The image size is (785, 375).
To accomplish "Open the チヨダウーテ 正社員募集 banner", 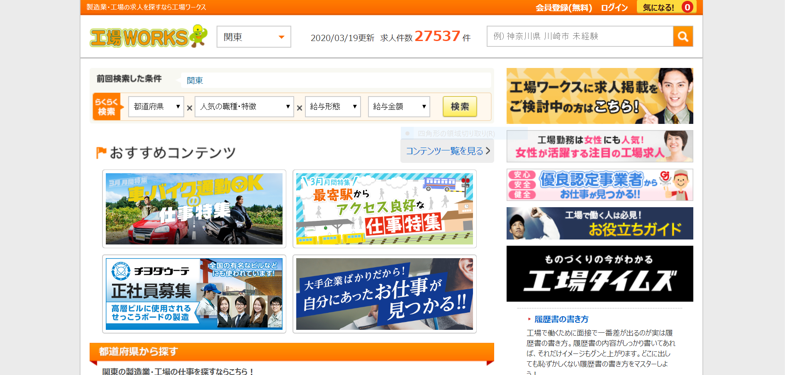I will [194, 294].
